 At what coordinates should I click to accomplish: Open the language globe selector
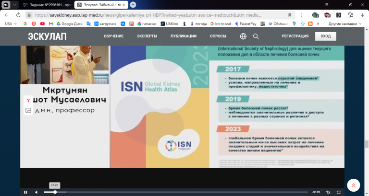click(243, 36)
